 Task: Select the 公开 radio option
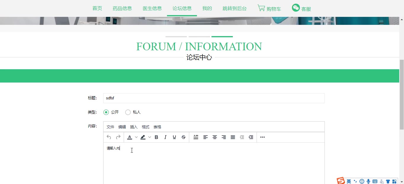click(x=106, y=112)
